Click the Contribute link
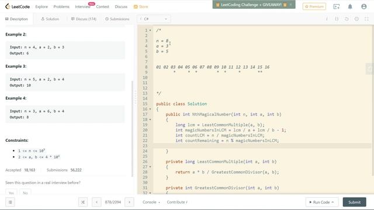This screenshot has width=374, height=210. tap(177, 202)
